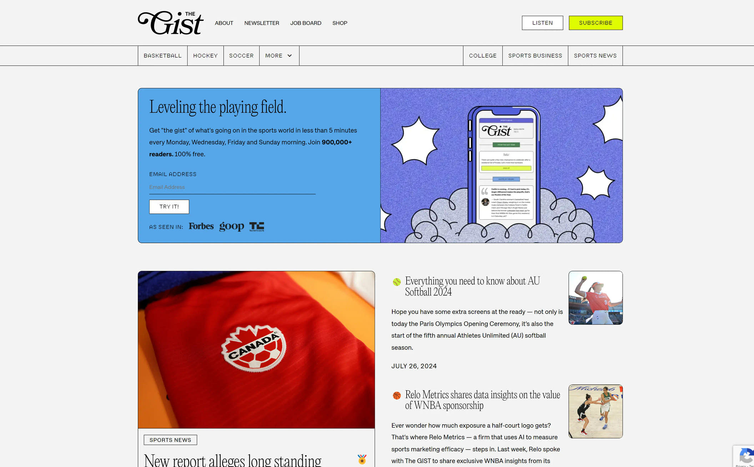Open the Basketball category tab
This screenshot has height=467, width=754.
point(163,56)
